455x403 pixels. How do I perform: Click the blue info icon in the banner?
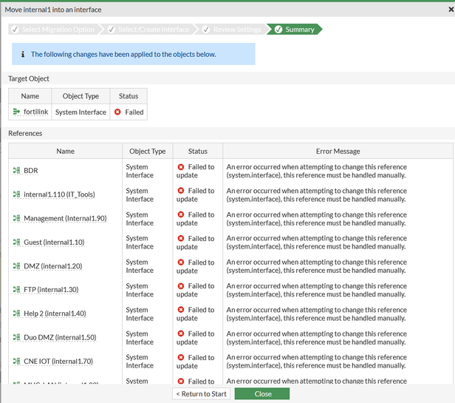click(x=21, y=55)
